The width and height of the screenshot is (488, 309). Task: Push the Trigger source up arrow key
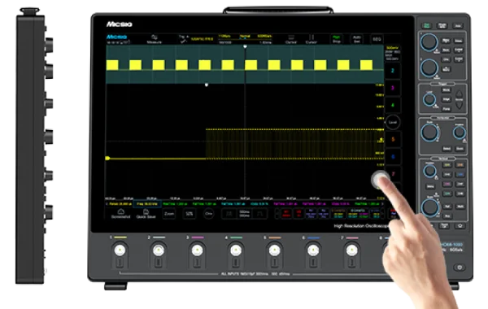[459, 94]
